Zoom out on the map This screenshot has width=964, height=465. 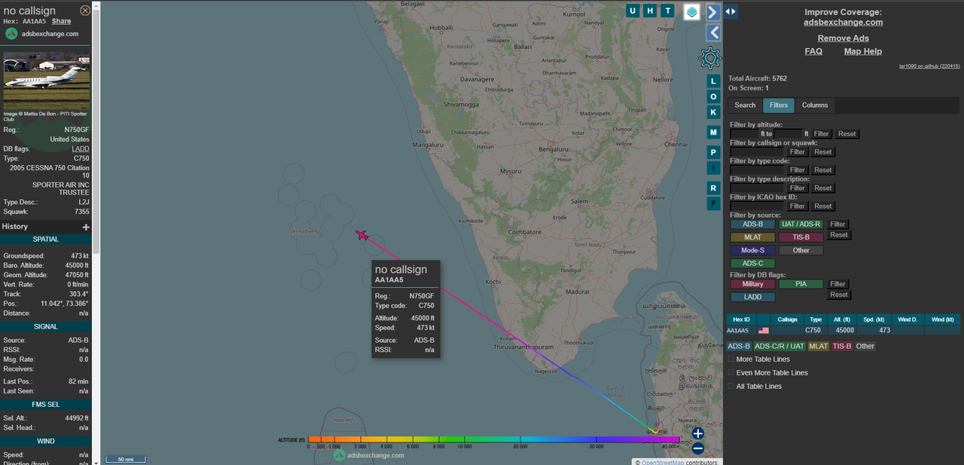(698, 448)
